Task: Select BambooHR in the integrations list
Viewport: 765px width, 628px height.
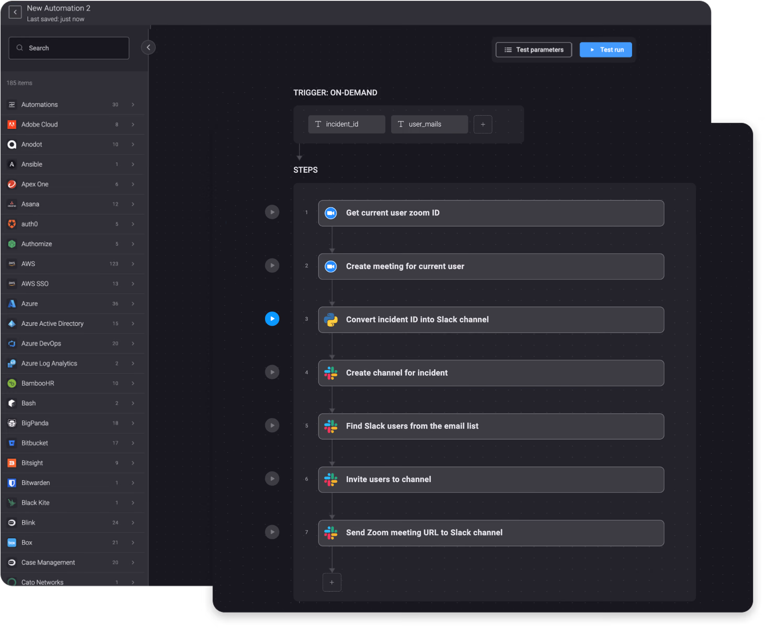Action: click(73, 383)
